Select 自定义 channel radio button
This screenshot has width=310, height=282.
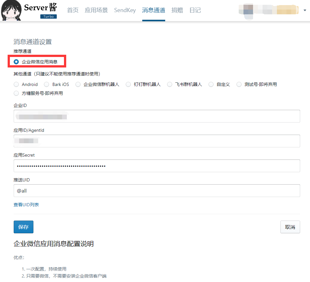211,84
